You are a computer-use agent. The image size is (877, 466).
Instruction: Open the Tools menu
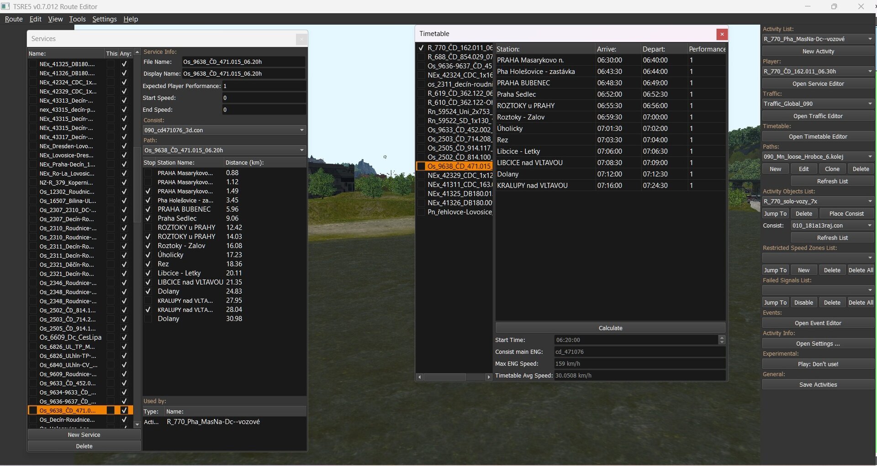[77, 19]
